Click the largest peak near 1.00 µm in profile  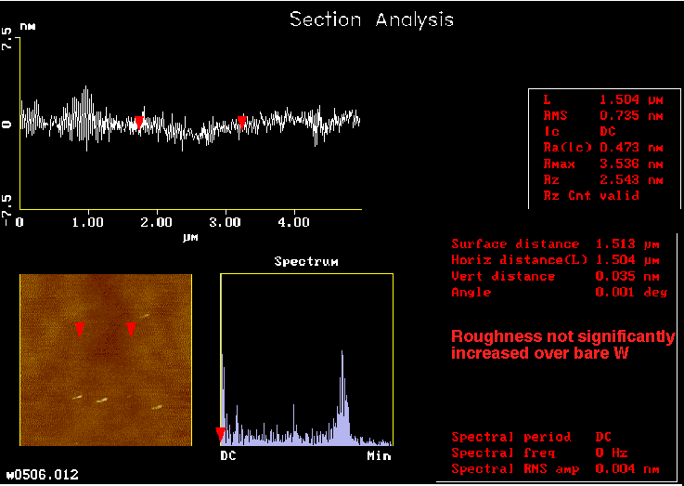pyautogui.click(x=86, y=118)
